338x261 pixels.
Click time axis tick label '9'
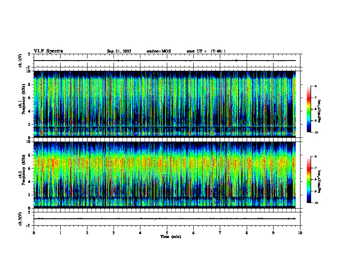click(273, 233)
